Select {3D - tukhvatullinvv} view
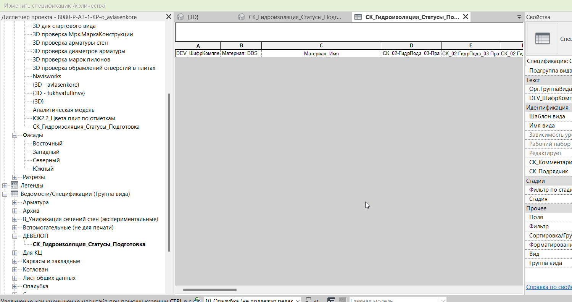 coord(59,93)
